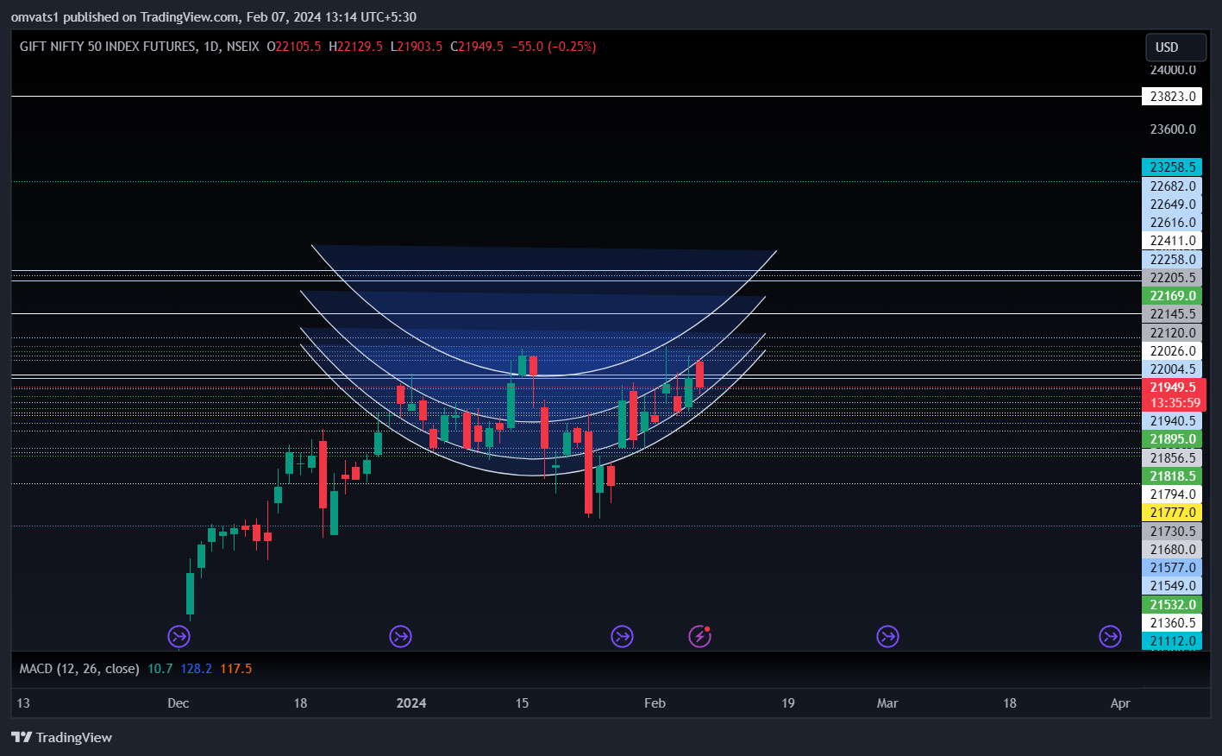Click the MACD value 128.2
This screenshot has width=1222, height=756.
(x=197, y=669)
